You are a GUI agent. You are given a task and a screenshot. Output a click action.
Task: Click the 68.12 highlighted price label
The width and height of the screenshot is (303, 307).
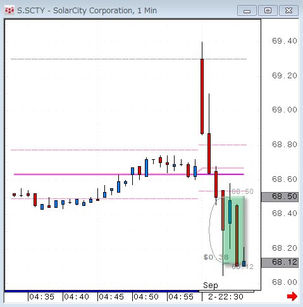(x=280, y=262)
